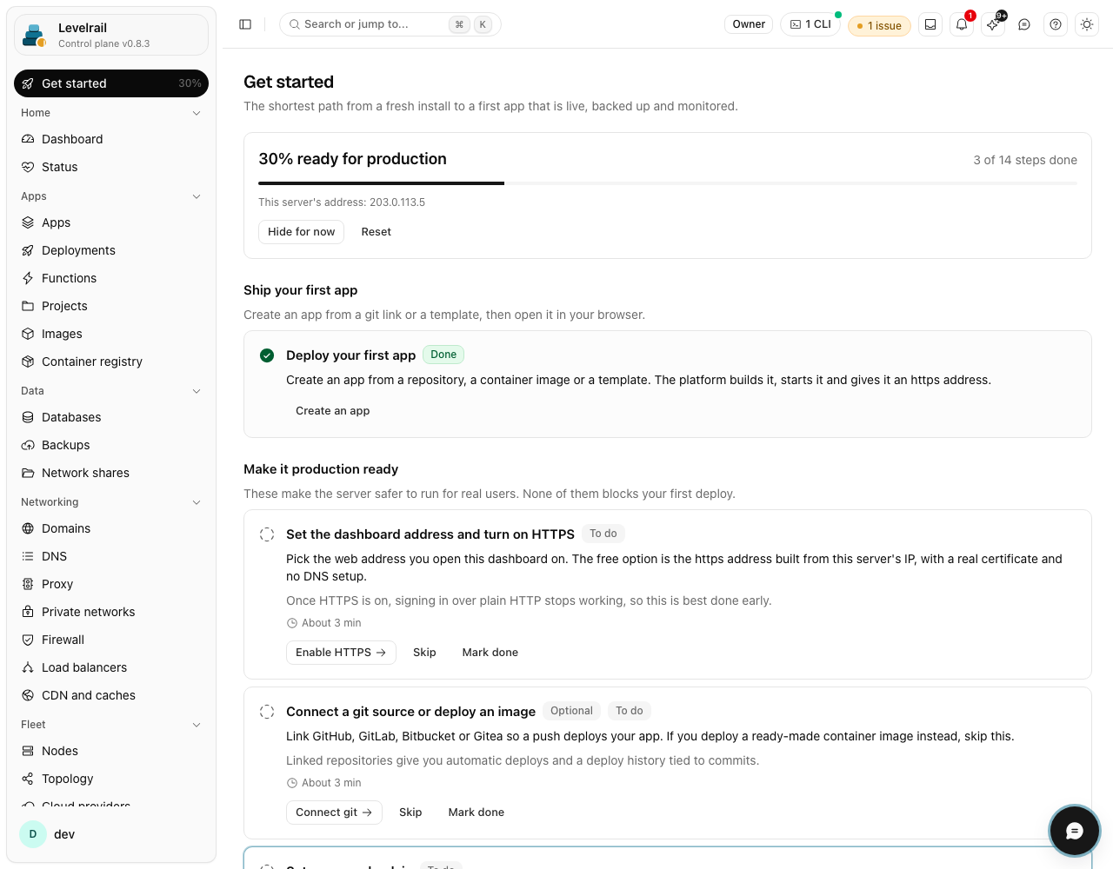Image resolution: width=1113 pixels, height=869 pixels.
Task: Click the '3 of 14 steps done' text
Action: 1025,160
